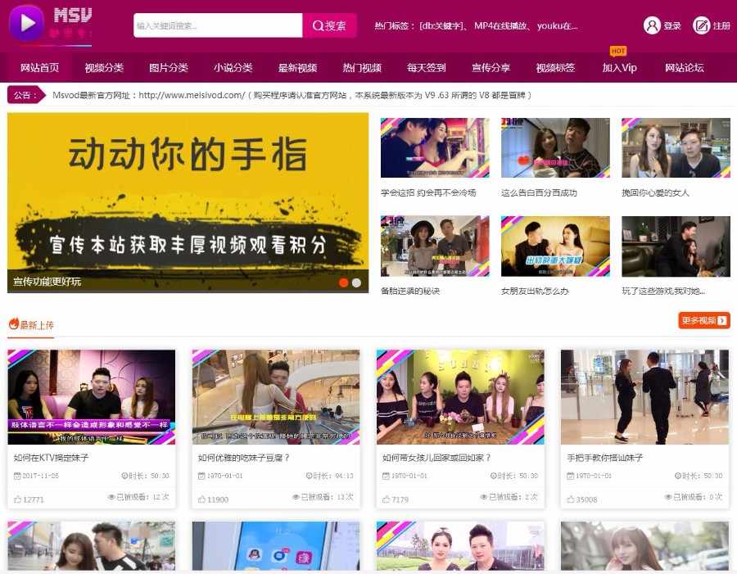Open the 网站论坛 menu item
The height and width of the screenshot is (574, 737).
pos(684,68)
